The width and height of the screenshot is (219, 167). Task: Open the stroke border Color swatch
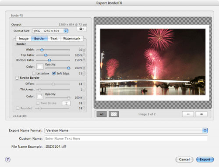click(x=40, y=96)
